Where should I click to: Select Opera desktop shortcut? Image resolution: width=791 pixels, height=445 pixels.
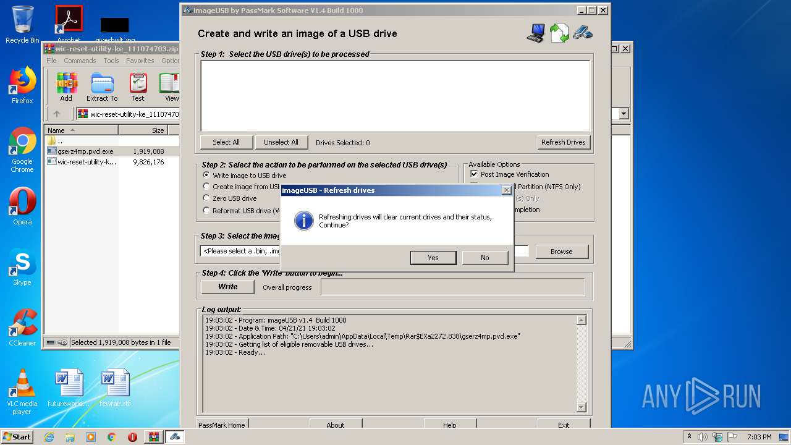[x=22, y=206]
